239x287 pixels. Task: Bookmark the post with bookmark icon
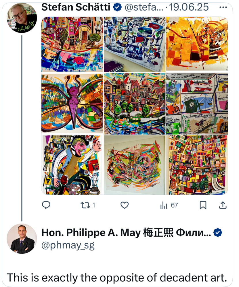tap(203, 205)
